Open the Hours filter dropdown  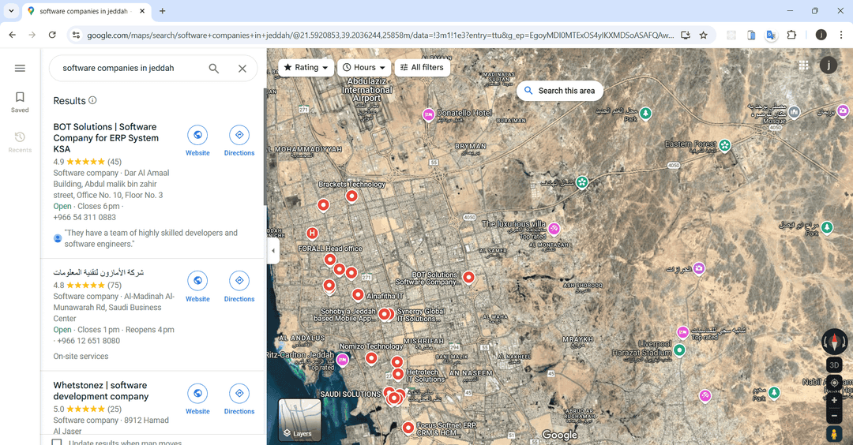point(364,67)
